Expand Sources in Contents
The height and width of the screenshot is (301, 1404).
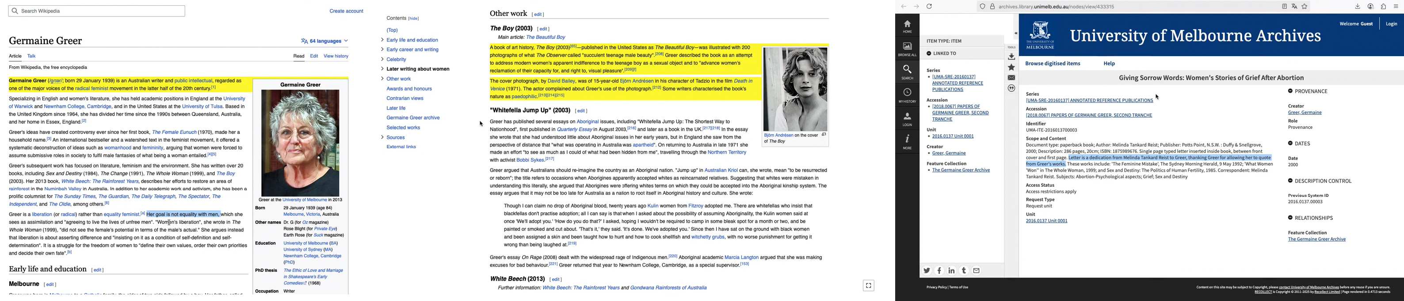382,138
